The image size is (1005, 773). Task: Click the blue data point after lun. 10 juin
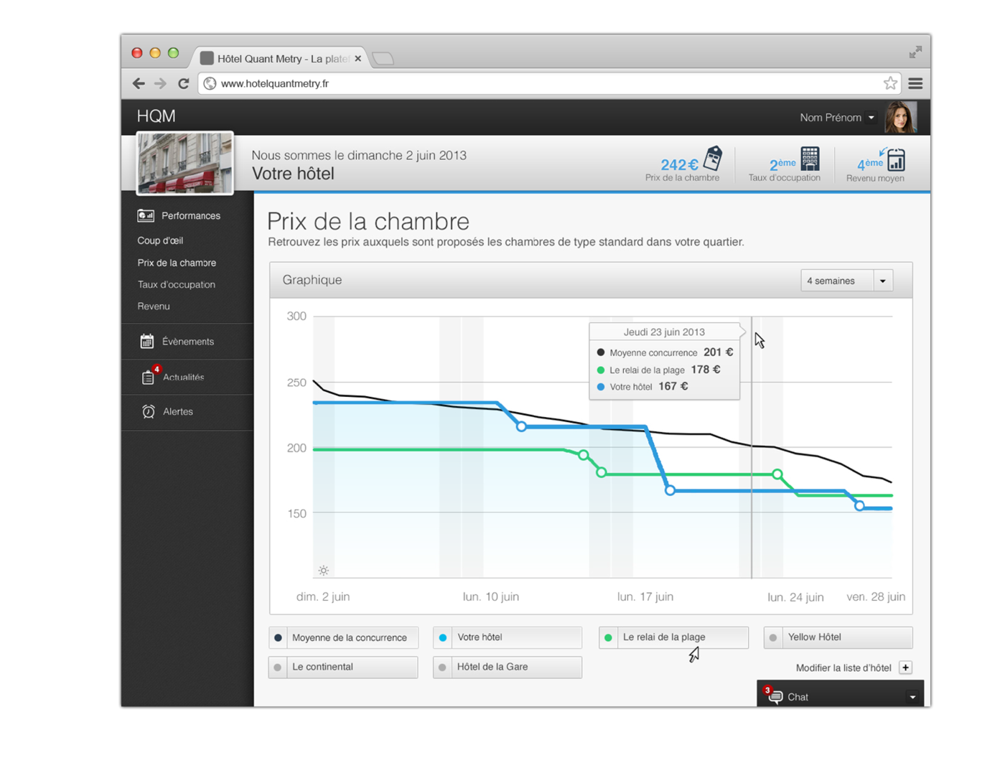pyautogui.click(x=522, y=427)
